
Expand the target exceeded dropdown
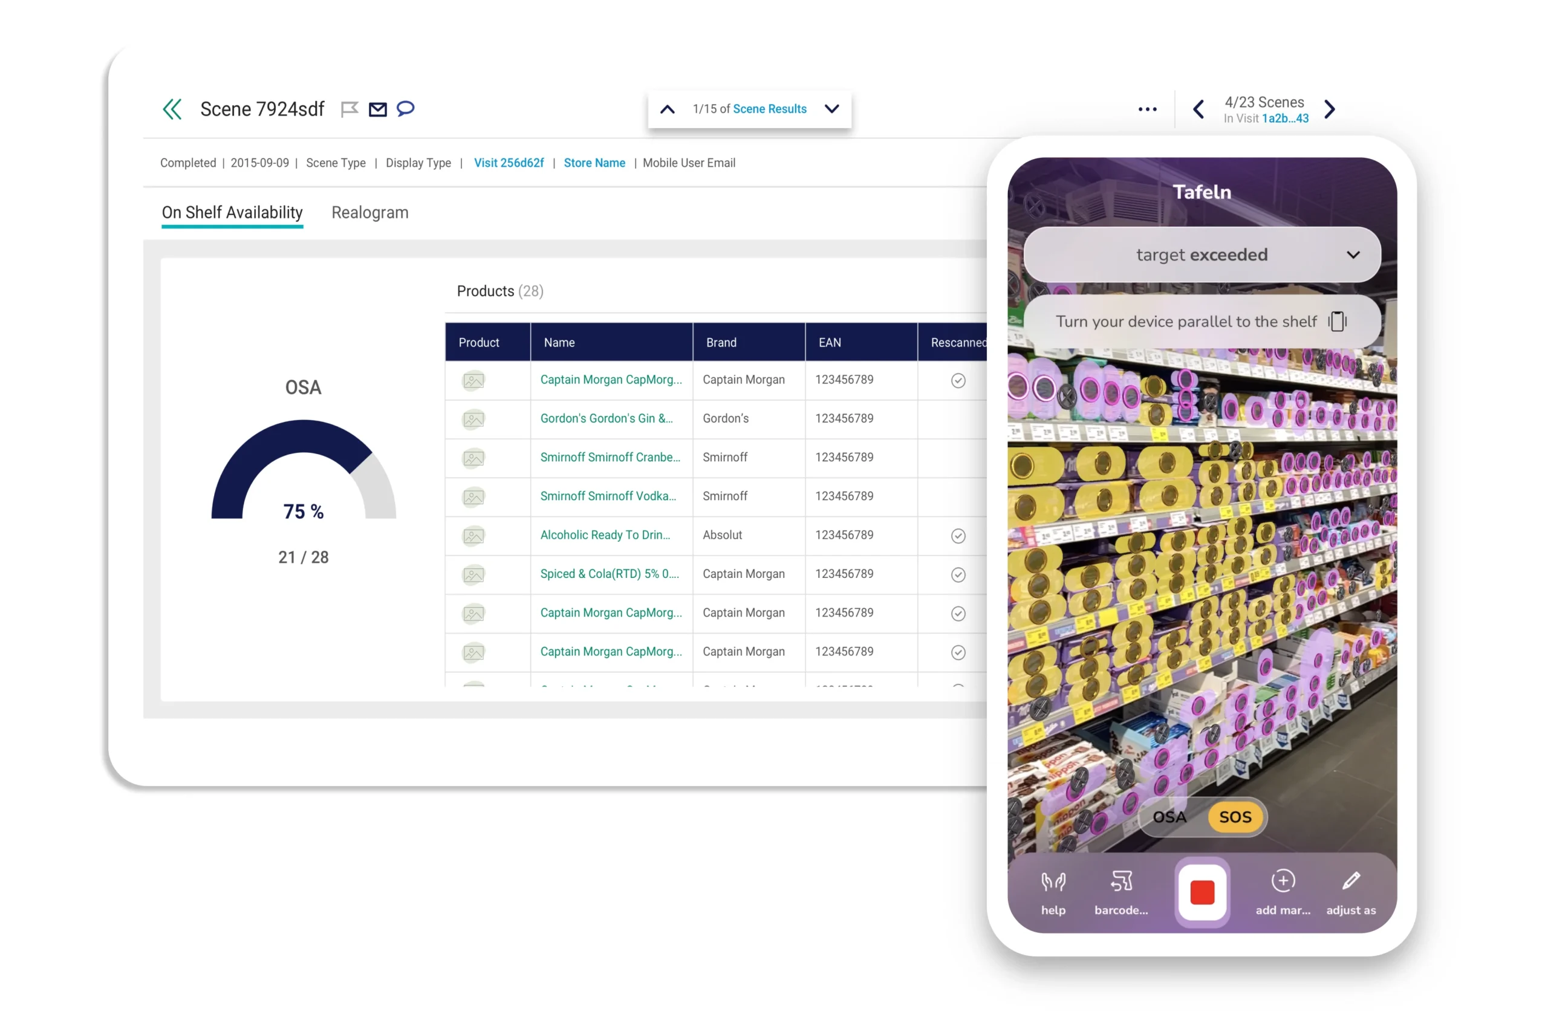pyautogui.click(x=1353, y=255)
